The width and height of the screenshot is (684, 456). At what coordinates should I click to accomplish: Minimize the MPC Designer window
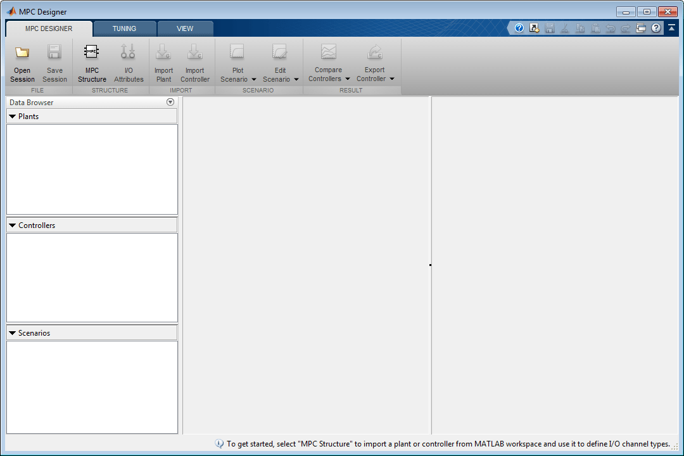click(626, 12)
